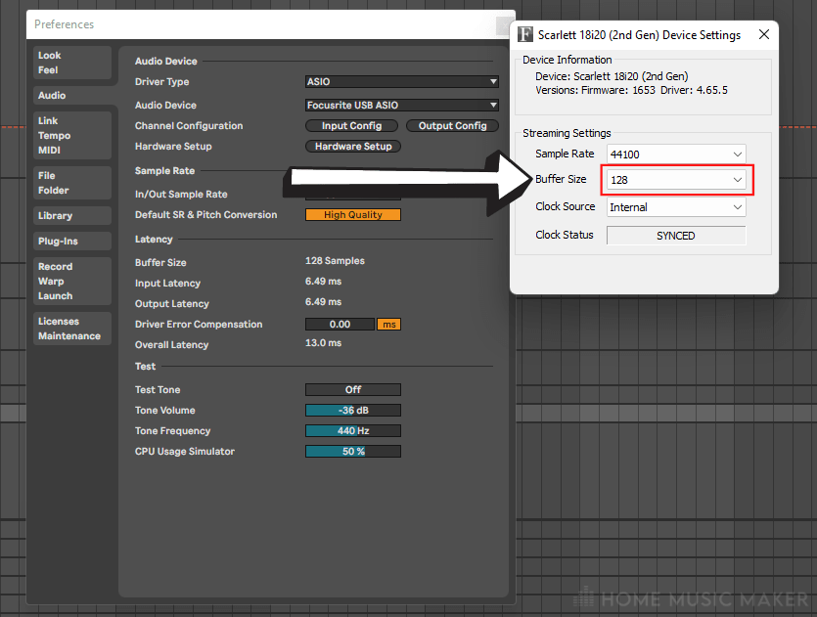Click the Focusrite logo icon in title bar

point(525,35)
